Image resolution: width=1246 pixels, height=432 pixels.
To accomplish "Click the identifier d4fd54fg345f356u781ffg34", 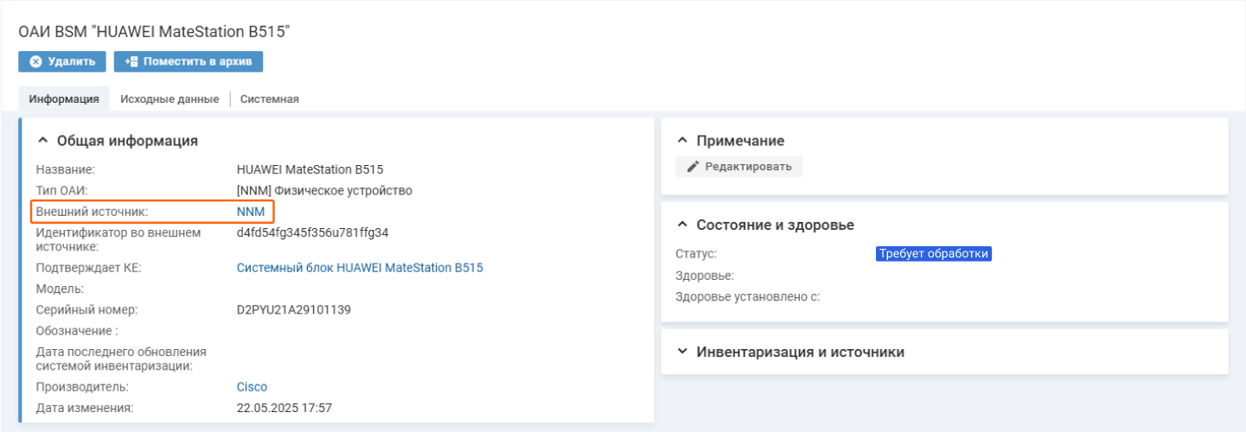I will pyautogui.click(x=312, y=232).
